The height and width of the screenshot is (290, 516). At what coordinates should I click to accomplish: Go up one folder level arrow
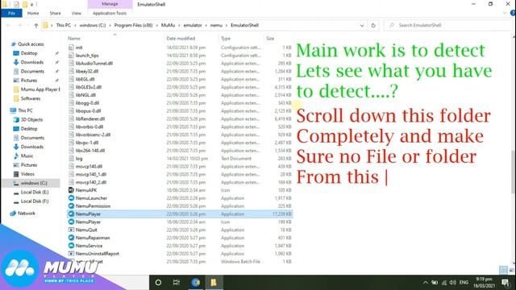point(35,25)
